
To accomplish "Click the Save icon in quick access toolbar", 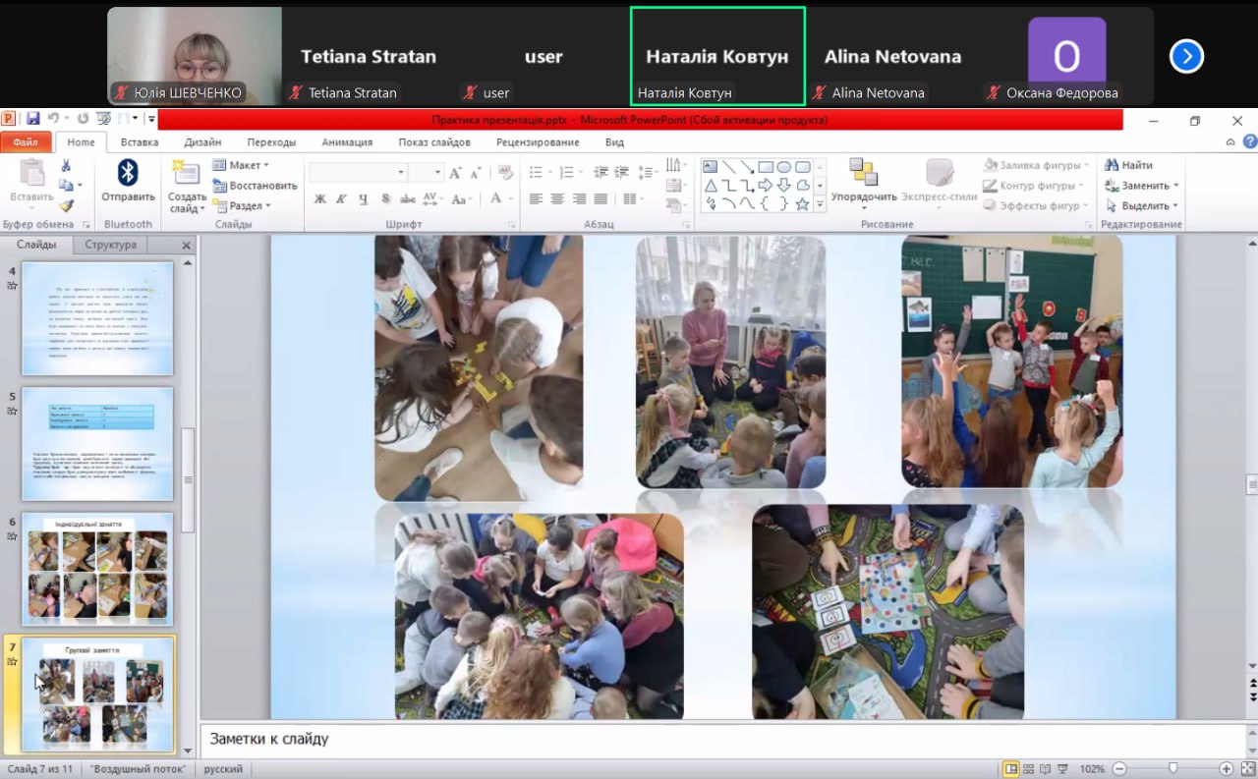I will pos(33,119).
